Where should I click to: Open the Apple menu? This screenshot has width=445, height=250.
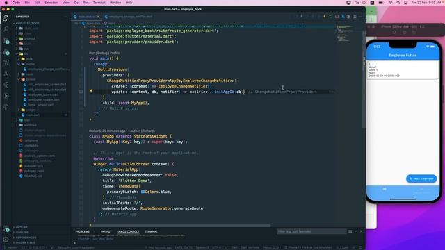click(x=6, y=3)
